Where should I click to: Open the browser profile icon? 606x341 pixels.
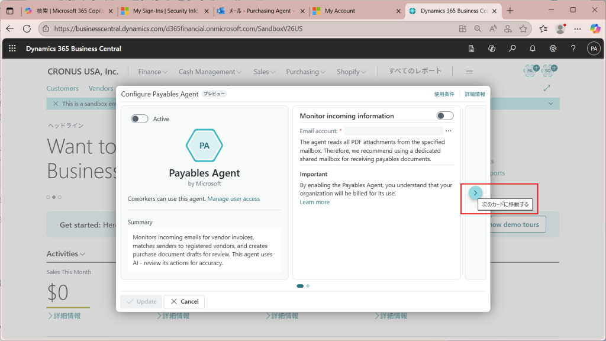560,28
